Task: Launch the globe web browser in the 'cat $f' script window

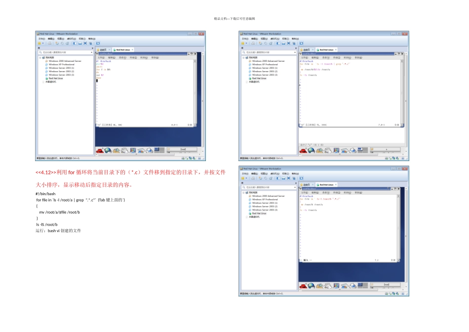Action: [108, 150]
